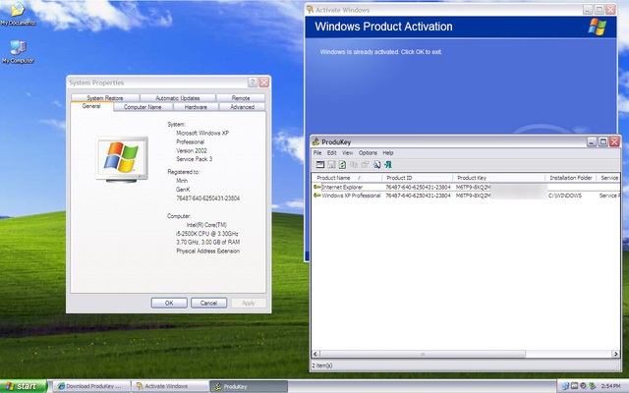The width and height of the screenshot is (629, 393).
Task: Click the network connection tray icon
Action: pos(565,386)
